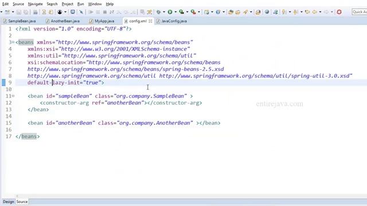
Task: Switch to AnotherBean.java editor tab
Action: coord(63,21)
